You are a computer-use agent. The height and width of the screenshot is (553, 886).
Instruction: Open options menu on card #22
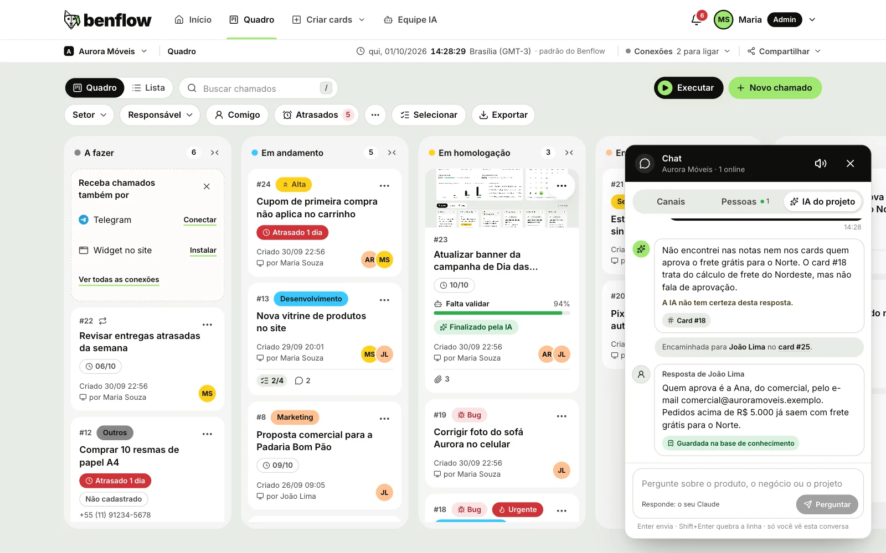[x=207, y=325]
